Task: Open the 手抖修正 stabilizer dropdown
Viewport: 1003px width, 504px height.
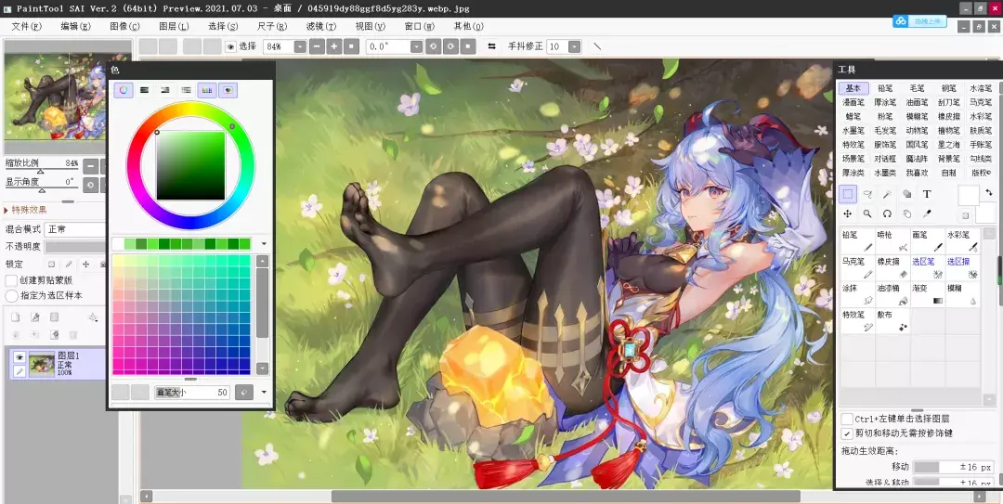Action: tap(575, 46)
